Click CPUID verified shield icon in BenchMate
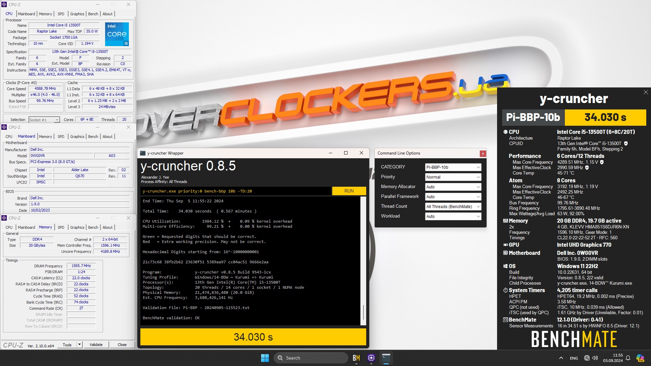Image resolution: width=651 pixels, height=366 pixels. [626, 144]
